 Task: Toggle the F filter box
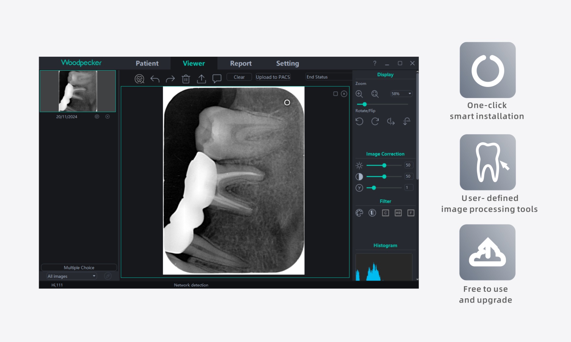click(x=411, y=213)
